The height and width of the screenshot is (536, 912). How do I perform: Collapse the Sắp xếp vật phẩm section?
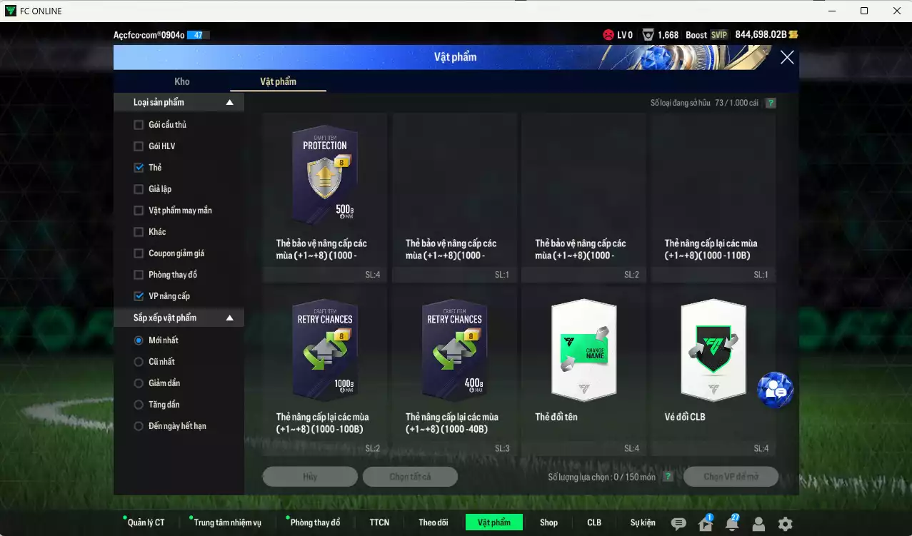pos(229,318)
